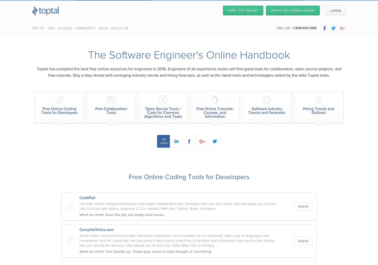Open the Clients menu item
This screenshot has width=378, height=265.
[x=65, y=28]
